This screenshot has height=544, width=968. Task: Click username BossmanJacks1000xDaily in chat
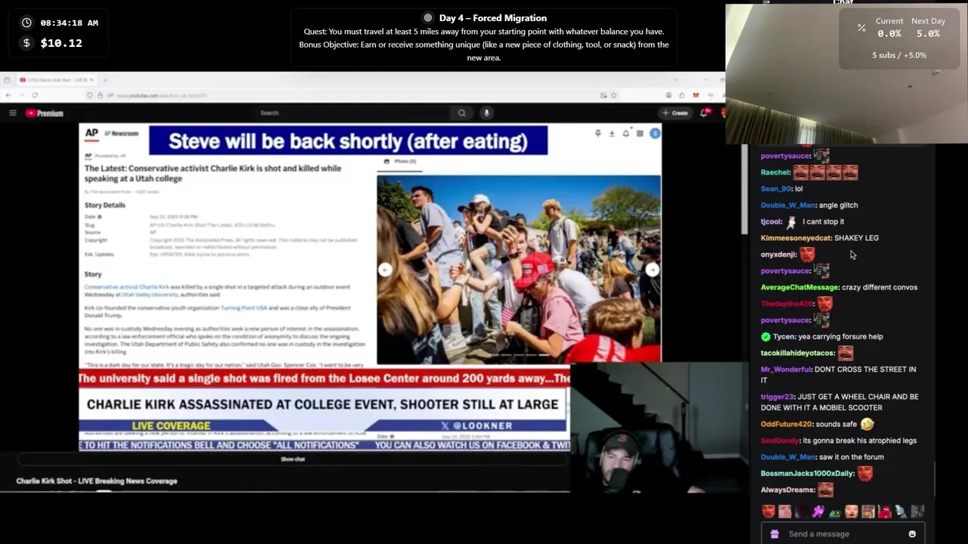click(807, 474)
